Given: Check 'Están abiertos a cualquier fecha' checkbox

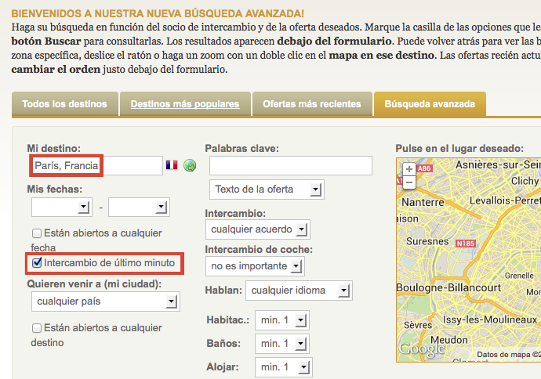Looking at the screenshot, I should coord(37,233).
